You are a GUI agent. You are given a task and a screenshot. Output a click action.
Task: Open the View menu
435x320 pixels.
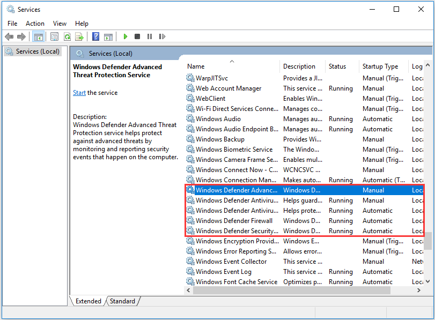pyautogui.click(x=60, y=24)
